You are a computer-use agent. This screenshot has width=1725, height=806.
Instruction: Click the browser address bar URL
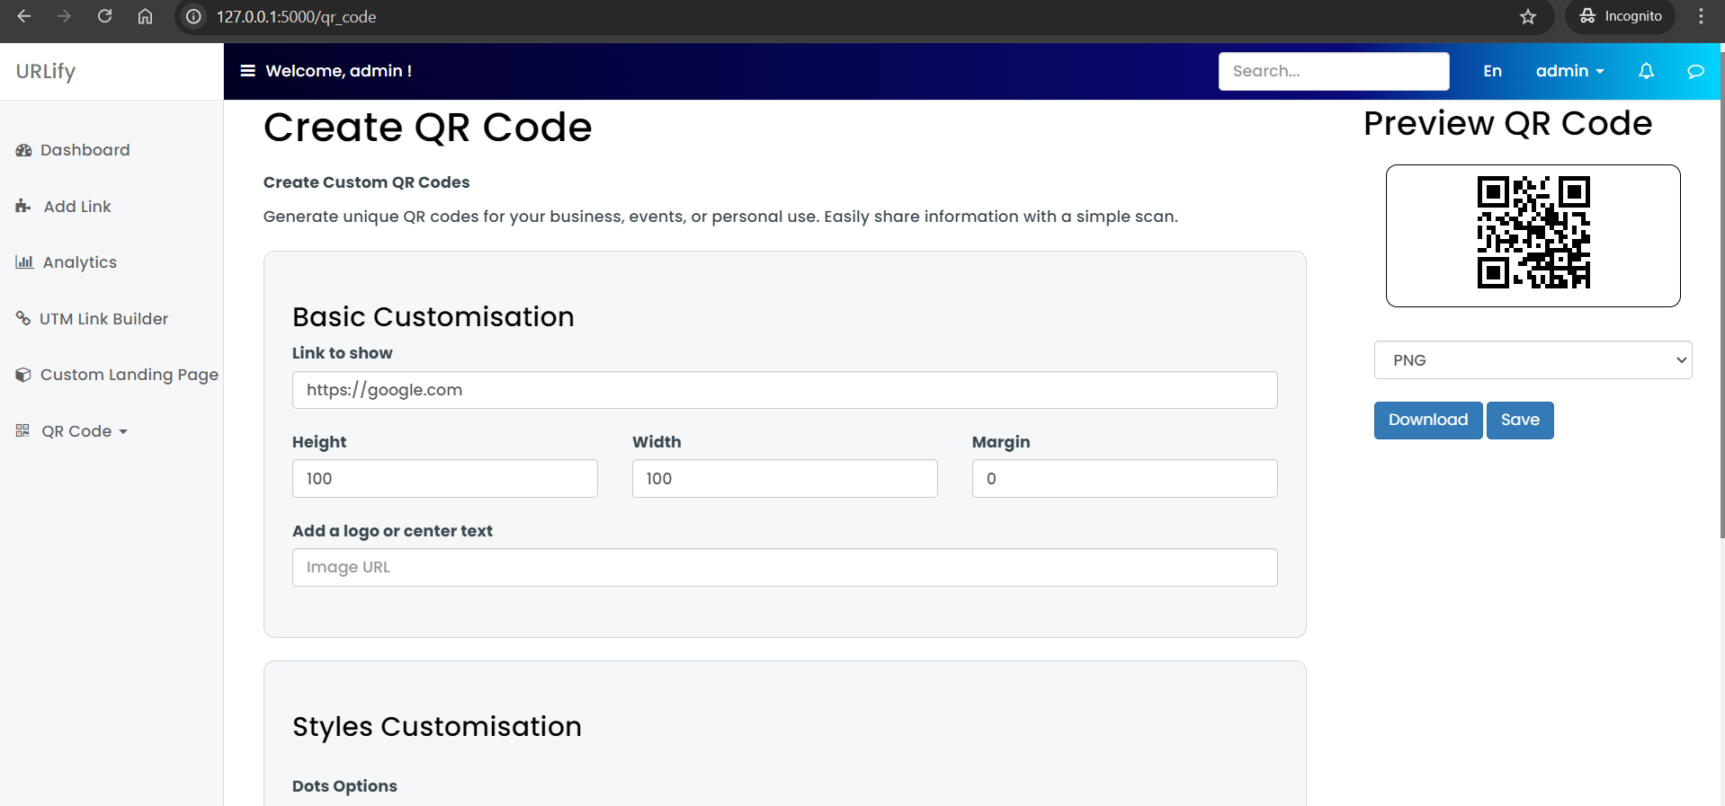point(296,17)
